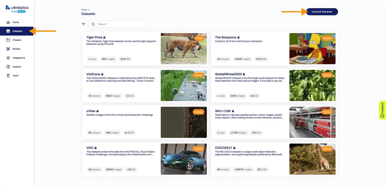
Task: Open Trash from the sidebar
Action: point(17,76)
